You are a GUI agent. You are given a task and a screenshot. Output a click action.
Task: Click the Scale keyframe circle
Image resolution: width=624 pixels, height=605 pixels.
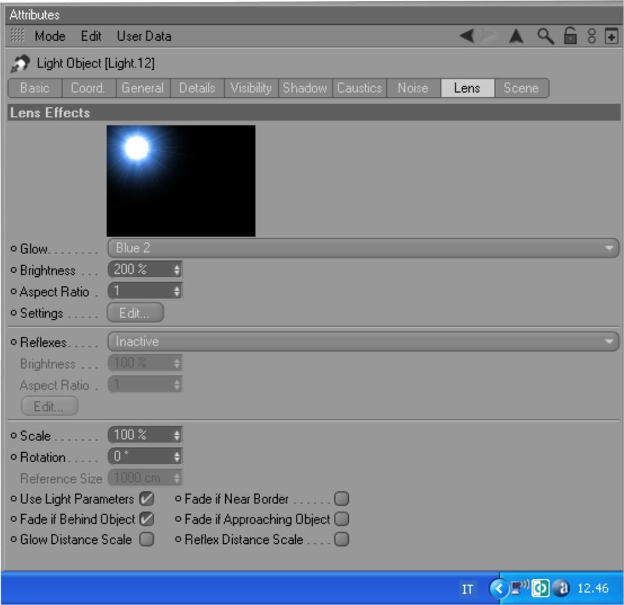[14, 435]
